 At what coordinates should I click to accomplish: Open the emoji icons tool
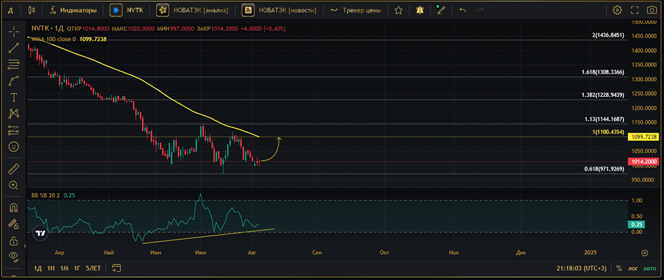pyautogui.click(x=14, y=147)
